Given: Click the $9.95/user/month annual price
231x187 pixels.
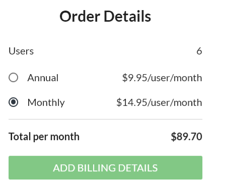Looking at the screenshot, I should click(162, 78).
